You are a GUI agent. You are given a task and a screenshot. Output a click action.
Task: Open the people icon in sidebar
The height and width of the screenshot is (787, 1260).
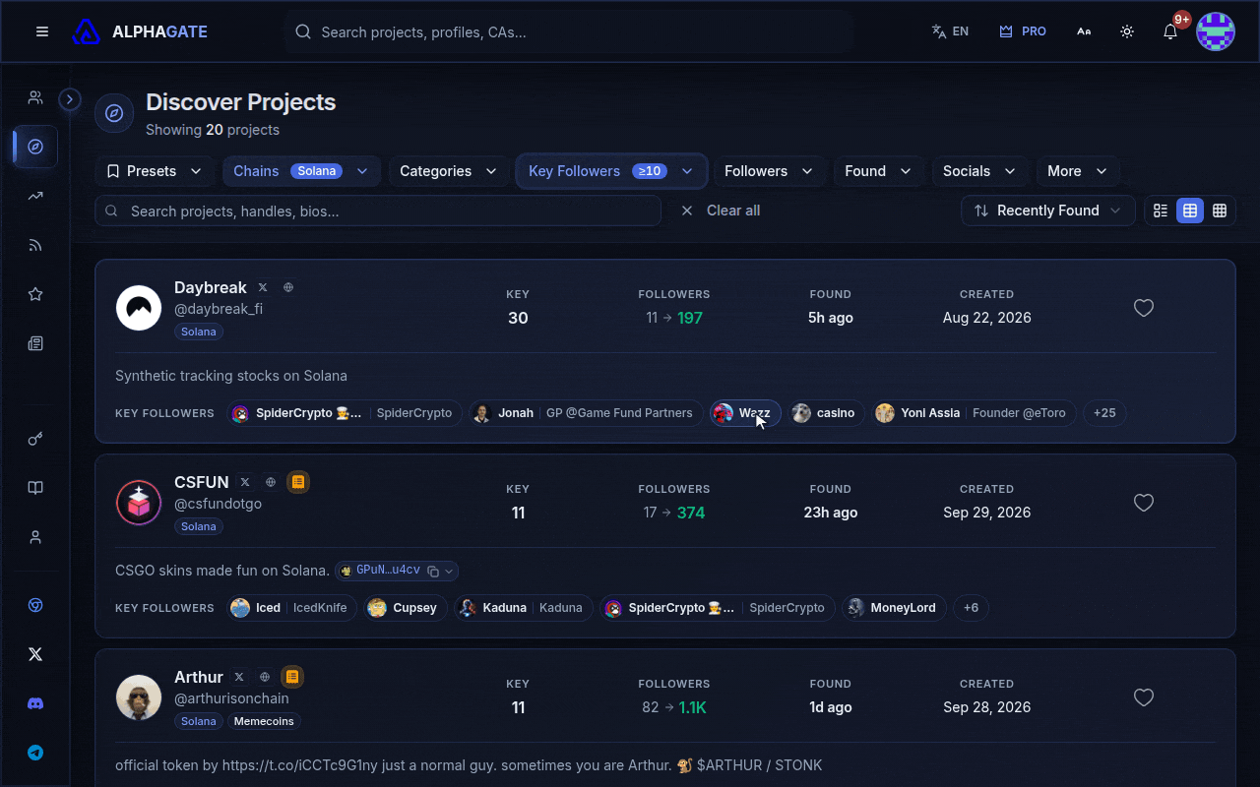(x=35, y=97)
